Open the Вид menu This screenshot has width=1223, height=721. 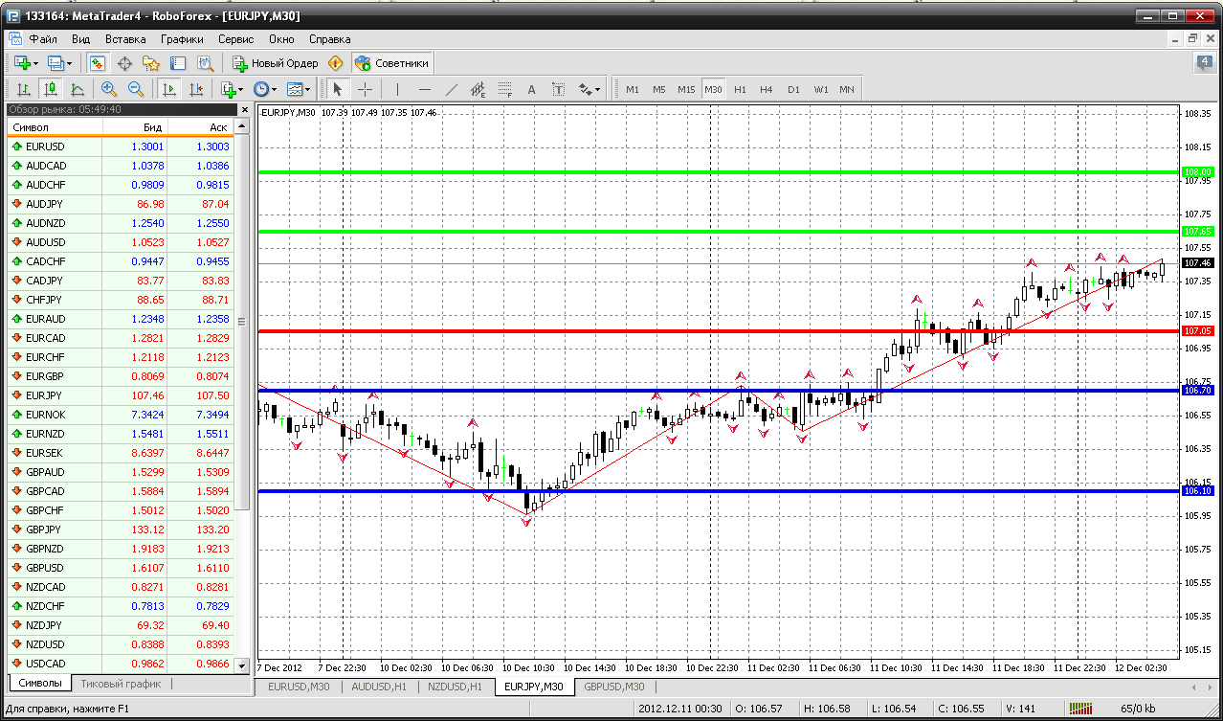[80, 39]
